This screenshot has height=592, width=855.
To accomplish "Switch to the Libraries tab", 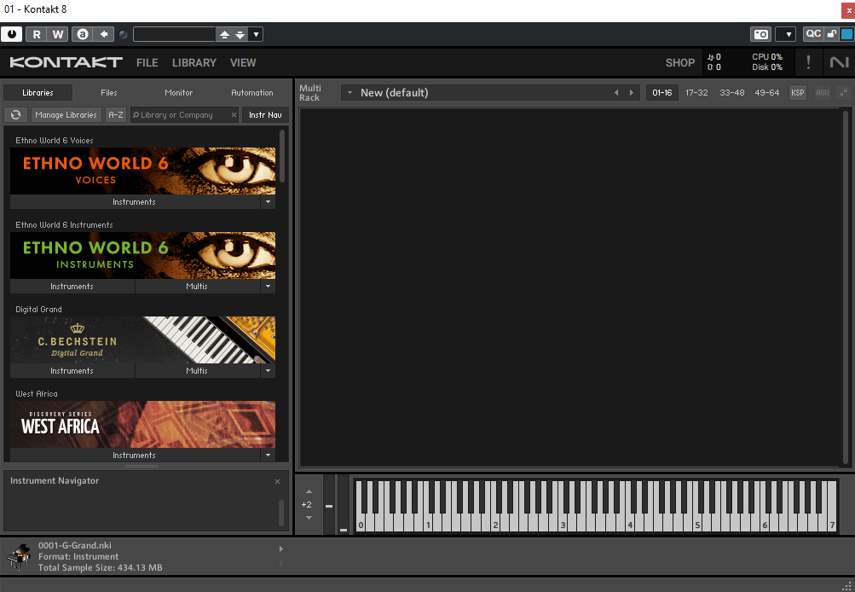I will tap(38, 93).
